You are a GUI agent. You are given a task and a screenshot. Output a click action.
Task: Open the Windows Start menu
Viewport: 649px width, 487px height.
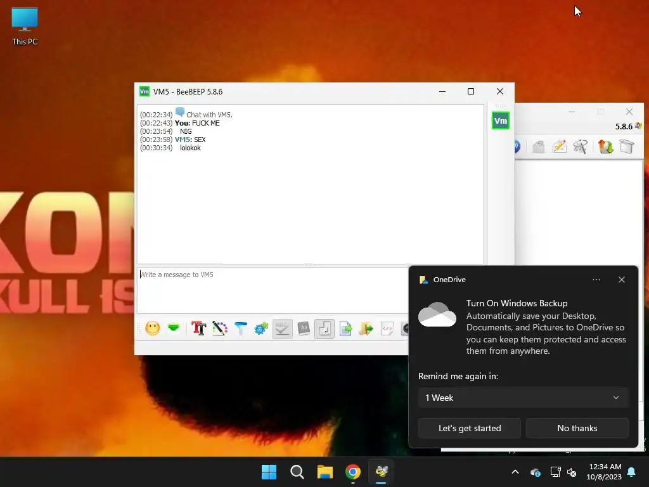[x=269, y=472]
